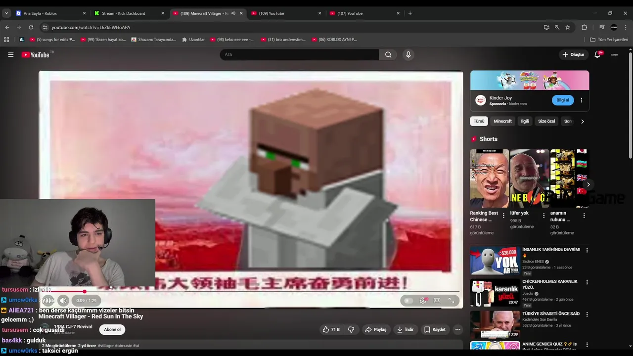Open Chrome three-dot menu
Viewport: 633px width, 356px height.
tap(626, 27)
